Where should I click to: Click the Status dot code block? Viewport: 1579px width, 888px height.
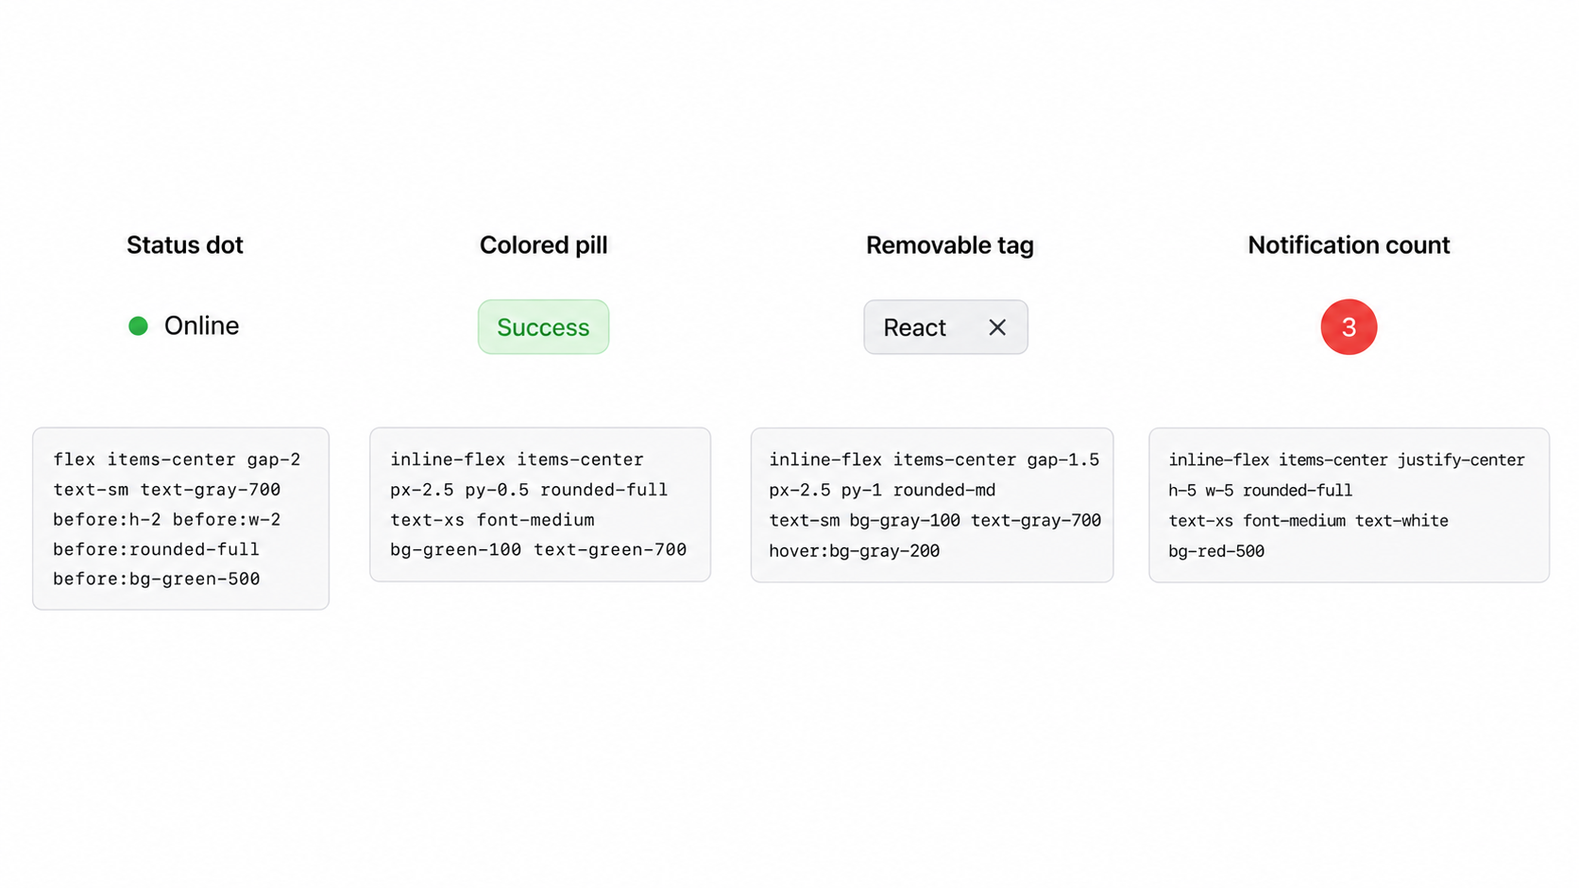(180, 518)
